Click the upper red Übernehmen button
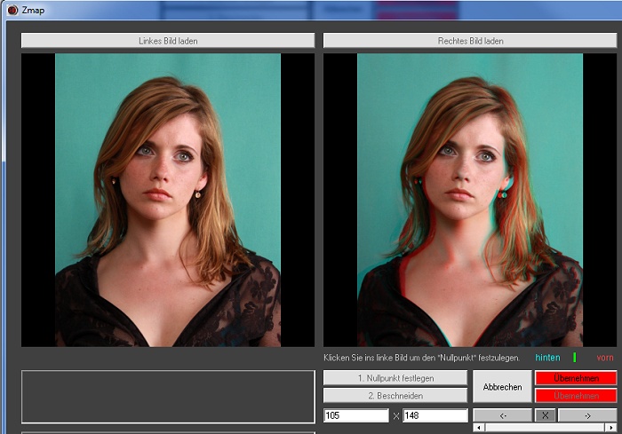Screen dimensions: 622x434 click(575, 378)
